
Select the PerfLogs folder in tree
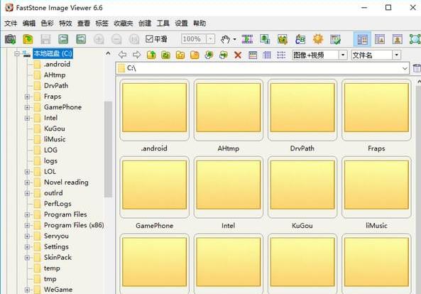pyautogui.click(x=58, y=204)
